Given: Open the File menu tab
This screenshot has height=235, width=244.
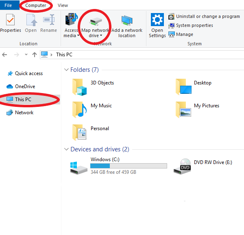Looking at the screenshot, I should 8,5.
